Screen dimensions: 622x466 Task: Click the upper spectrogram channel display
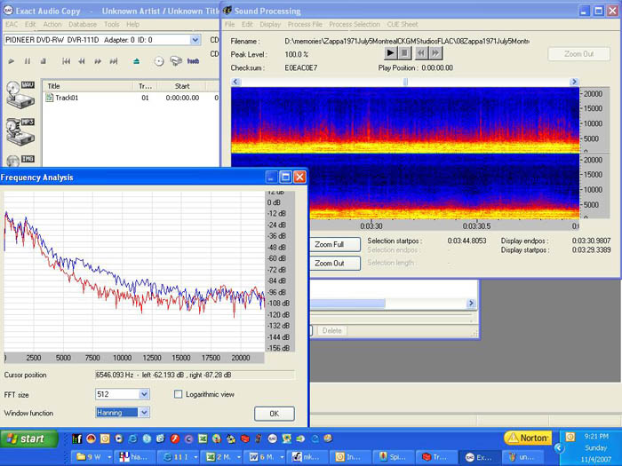405,120
